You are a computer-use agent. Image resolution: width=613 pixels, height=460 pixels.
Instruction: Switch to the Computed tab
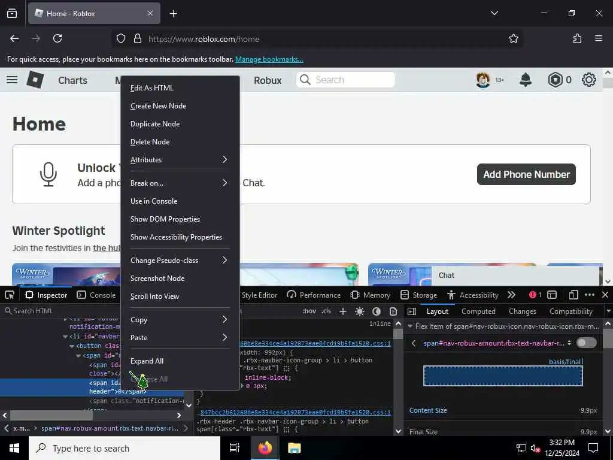(478, 311)
